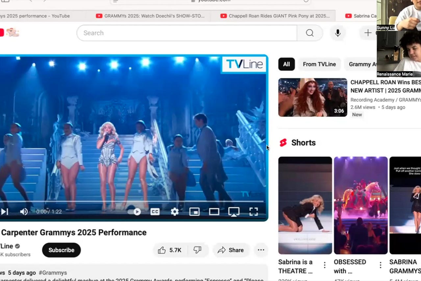Image resolution: width=421 pixels, height=281 pixels.
Task: Select the All filter chip
Action: point(286,64)
